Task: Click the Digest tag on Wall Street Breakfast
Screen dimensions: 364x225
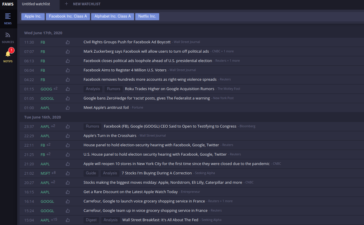Action: tap(91, 220)
